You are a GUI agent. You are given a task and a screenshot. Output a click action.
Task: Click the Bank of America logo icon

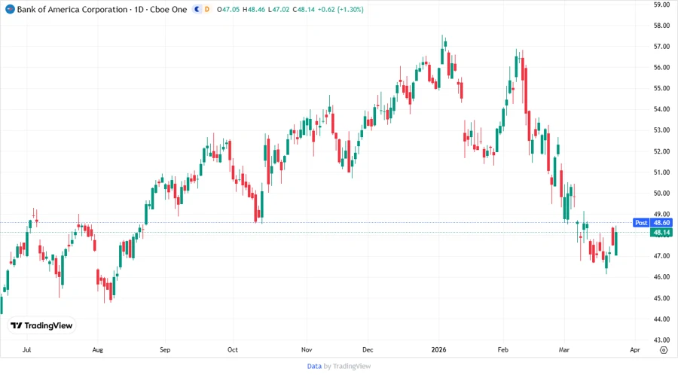point(10,9)
